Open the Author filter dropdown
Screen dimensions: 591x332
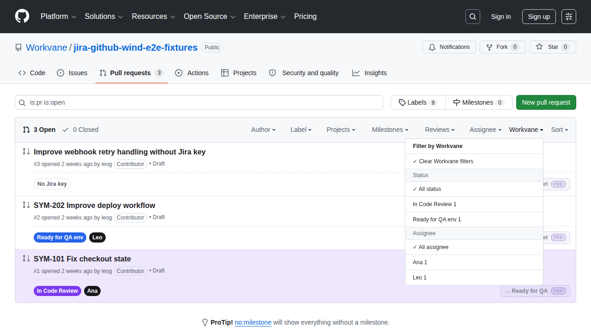(263, 130)
